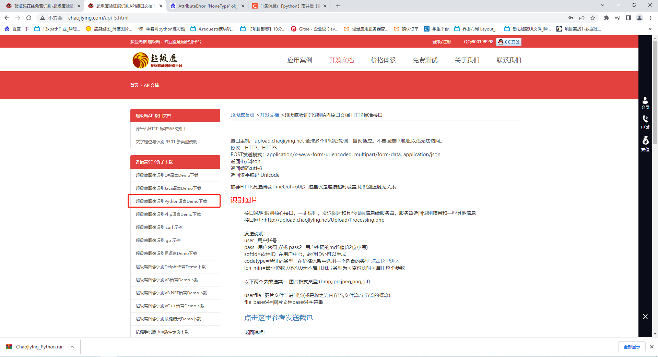Open 联系我们 in the site navigation
Image resolution: width=658 pixels, height=357 pixels.
pyautogui.click(x=509, y=60)
